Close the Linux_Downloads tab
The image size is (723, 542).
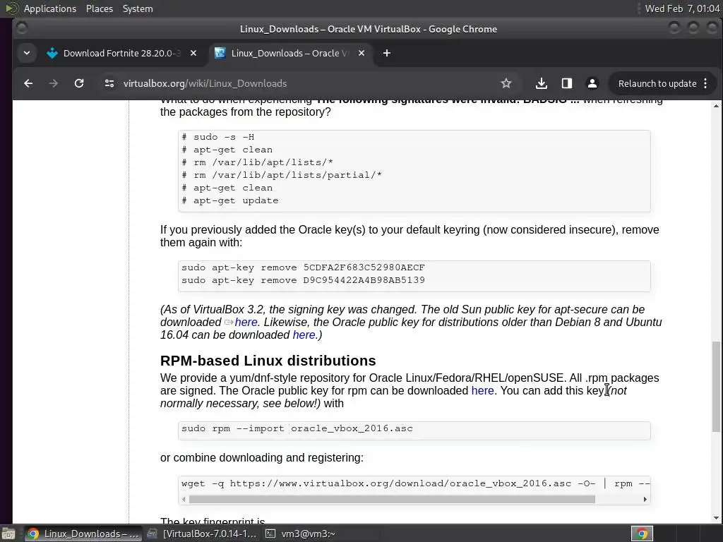click(361, 53)
